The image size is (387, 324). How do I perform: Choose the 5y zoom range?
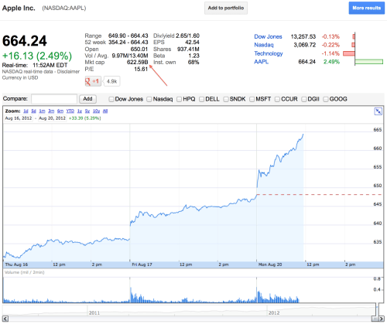tap(87, 111)
